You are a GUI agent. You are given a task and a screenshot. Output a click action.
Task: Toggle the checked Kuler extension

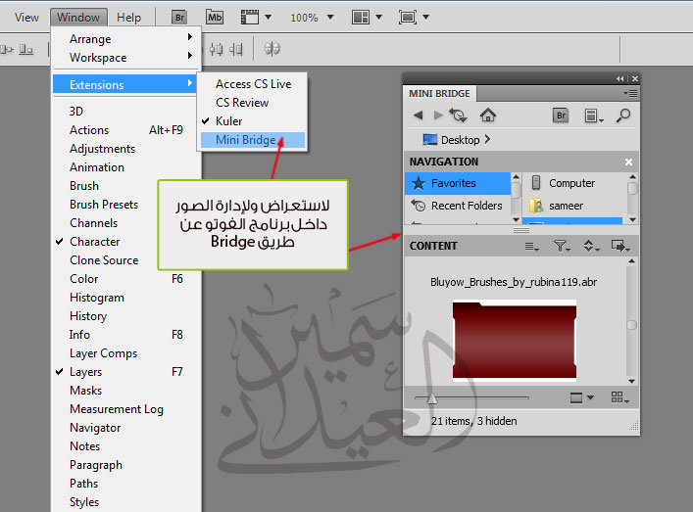[228, 121]
